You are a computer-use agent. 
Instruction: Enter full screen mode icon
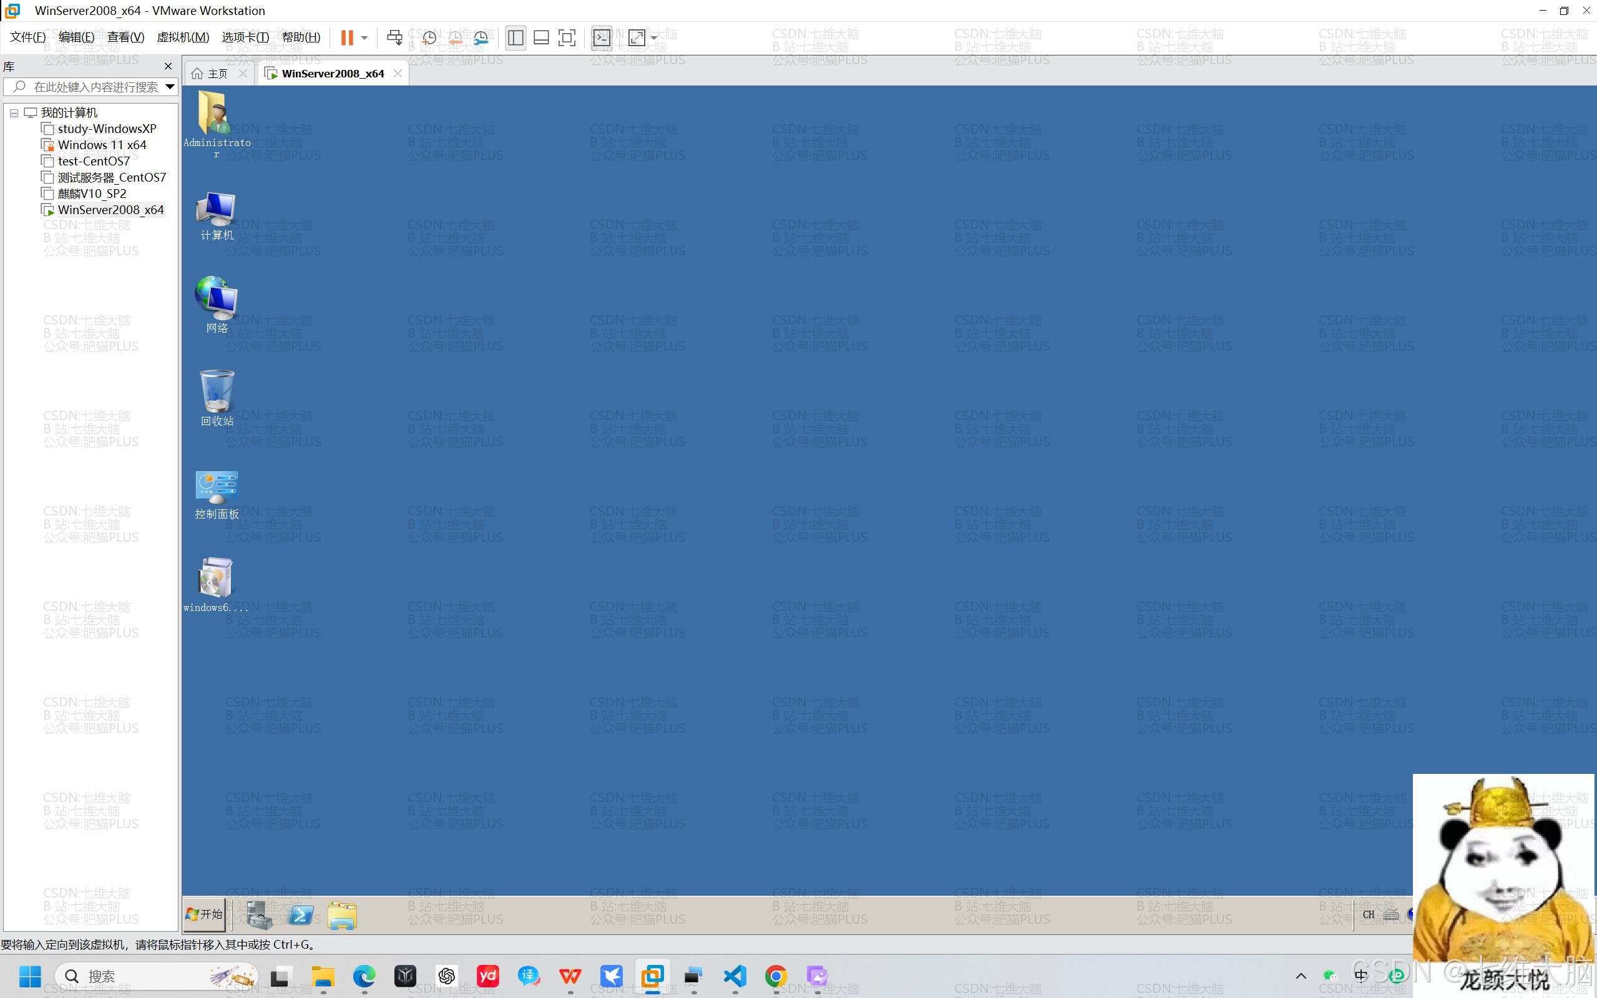click(566, 37)
